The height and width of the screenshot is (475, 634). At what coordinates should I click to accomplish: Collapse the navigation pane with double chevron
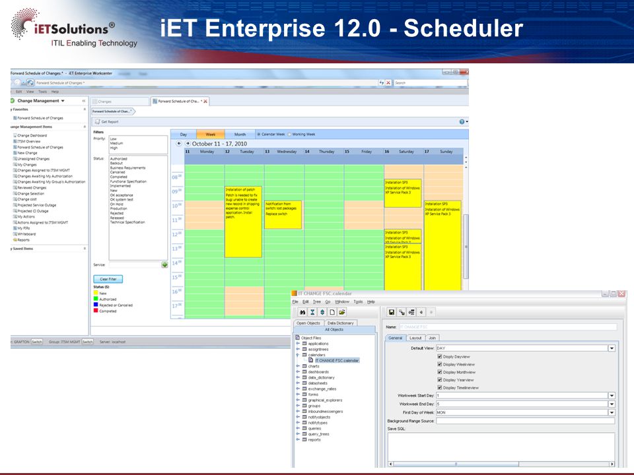pyautogui.click(x=84, y=101)
